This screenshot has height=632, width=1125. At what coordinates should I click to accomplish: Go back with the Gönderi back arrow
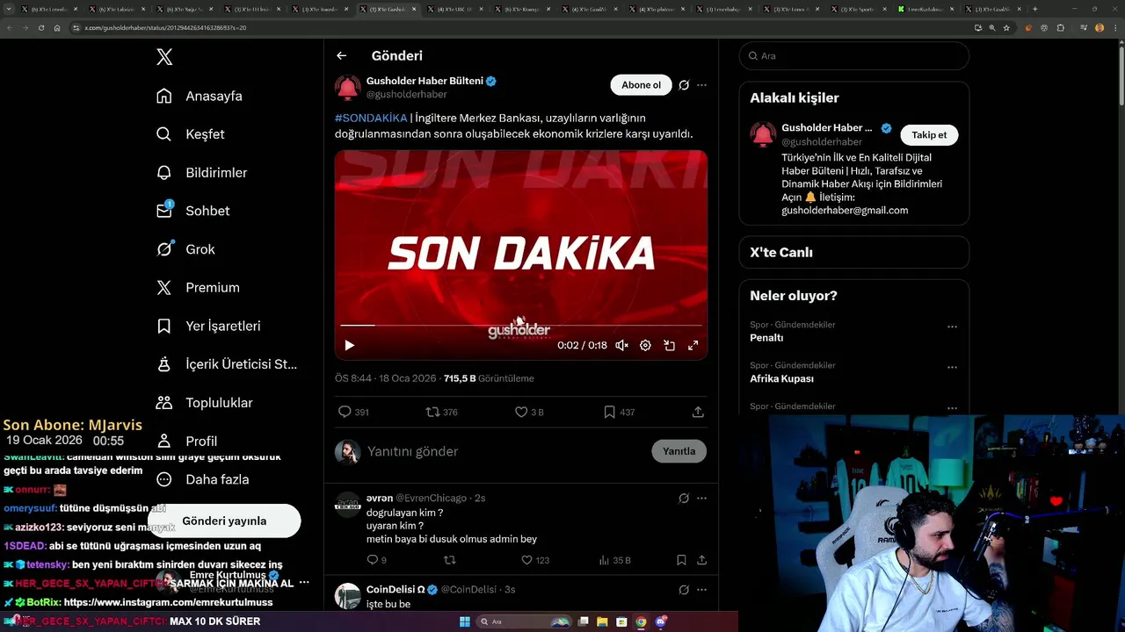coord(342,55)
